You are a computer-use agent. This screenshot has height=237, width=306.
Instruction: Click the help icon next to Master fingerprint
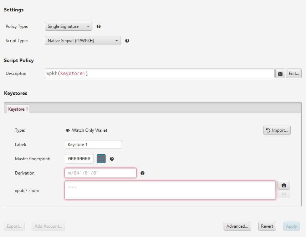[x=112, y=159]
